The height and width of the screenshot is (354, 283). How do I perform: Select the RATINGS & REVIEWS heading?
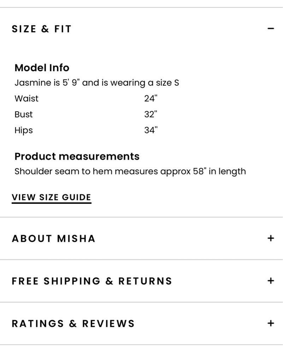[x=73, y=324]
